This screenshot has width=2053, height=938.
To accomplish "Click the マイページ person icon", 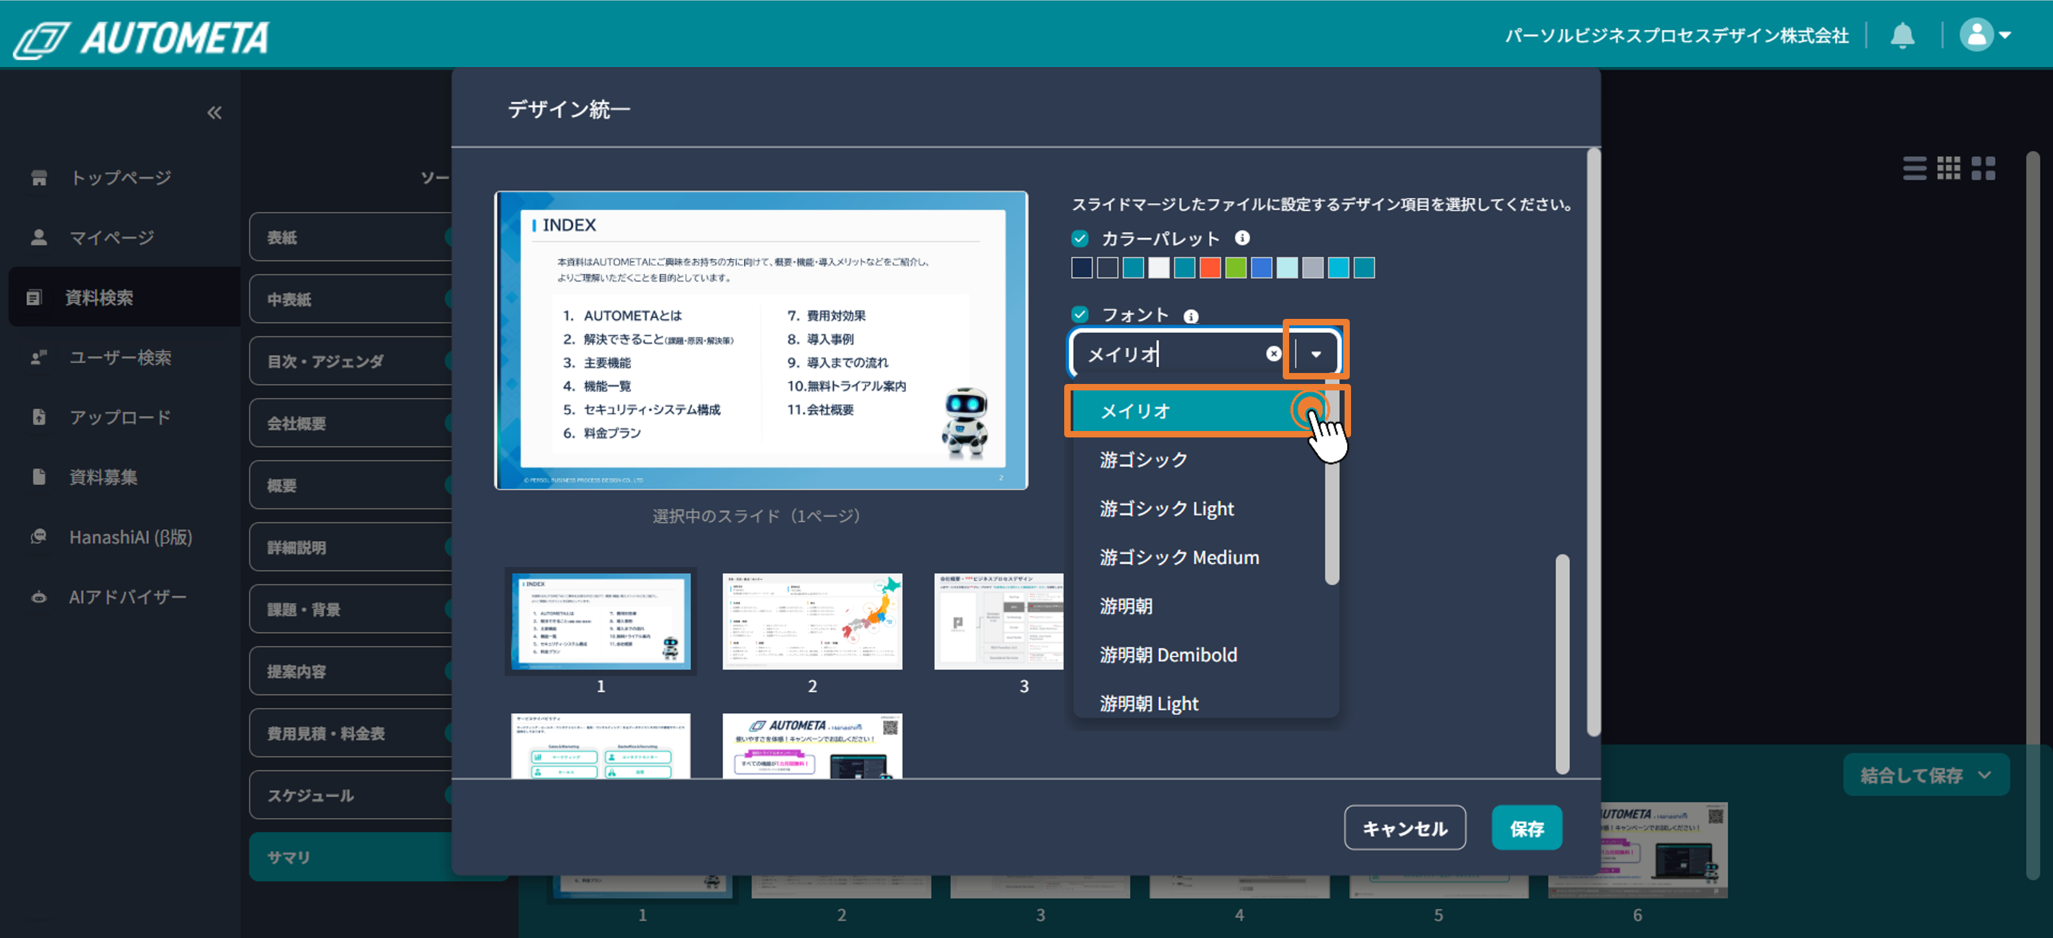I will 38,237.
